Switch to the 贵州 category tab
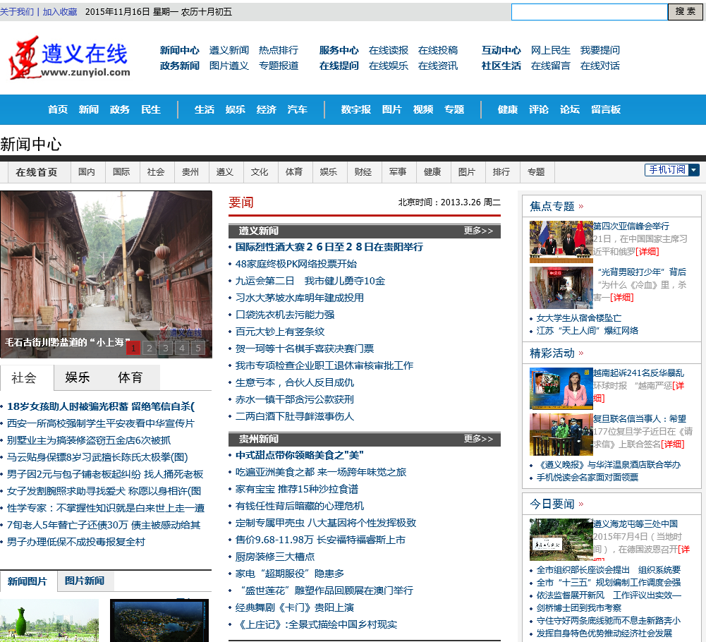The height and width of the screenshot is (642, 706). pyautogui.click(x=190, y=172)
